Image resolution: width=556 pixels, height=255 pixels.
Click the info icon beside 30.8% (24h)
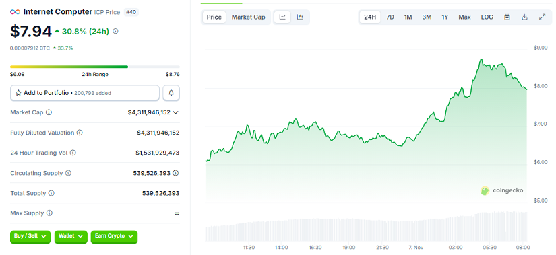[115, 31]
